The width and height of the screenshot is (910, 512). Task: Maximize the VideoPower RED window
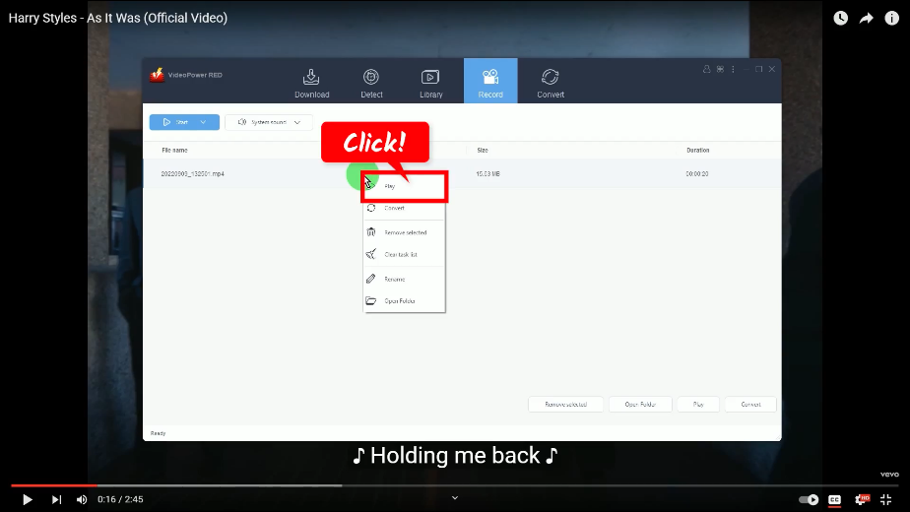[x=758, y=69]
